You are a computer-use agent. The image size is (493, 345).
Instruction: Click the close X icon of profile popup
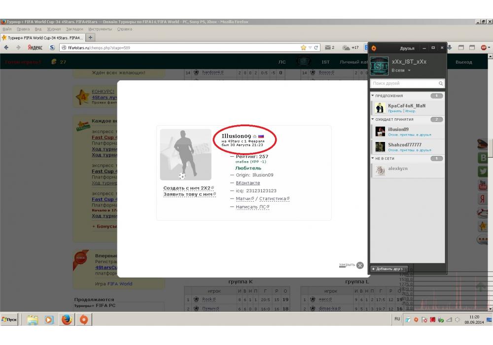[x=360, y=265]
